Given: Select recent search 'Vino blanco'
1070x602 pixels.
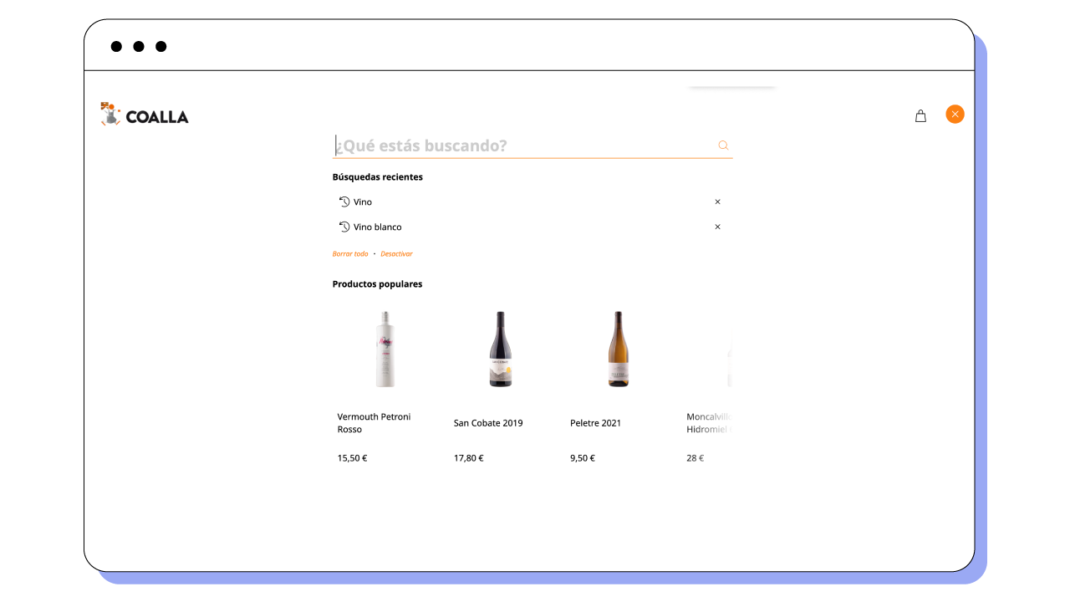Looking at the screenshot, I should (377, 227).
